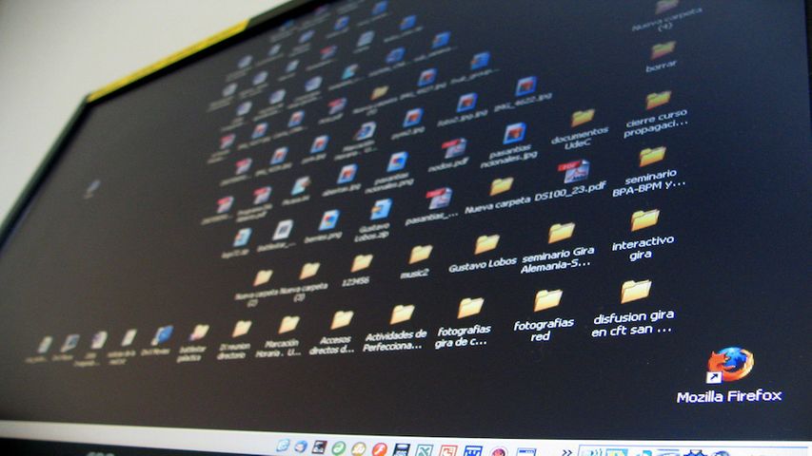This screenshot has height=456, width=812.
Task: Open the Mozilla Firefox desktop shortcut
Action: point(729,366)
